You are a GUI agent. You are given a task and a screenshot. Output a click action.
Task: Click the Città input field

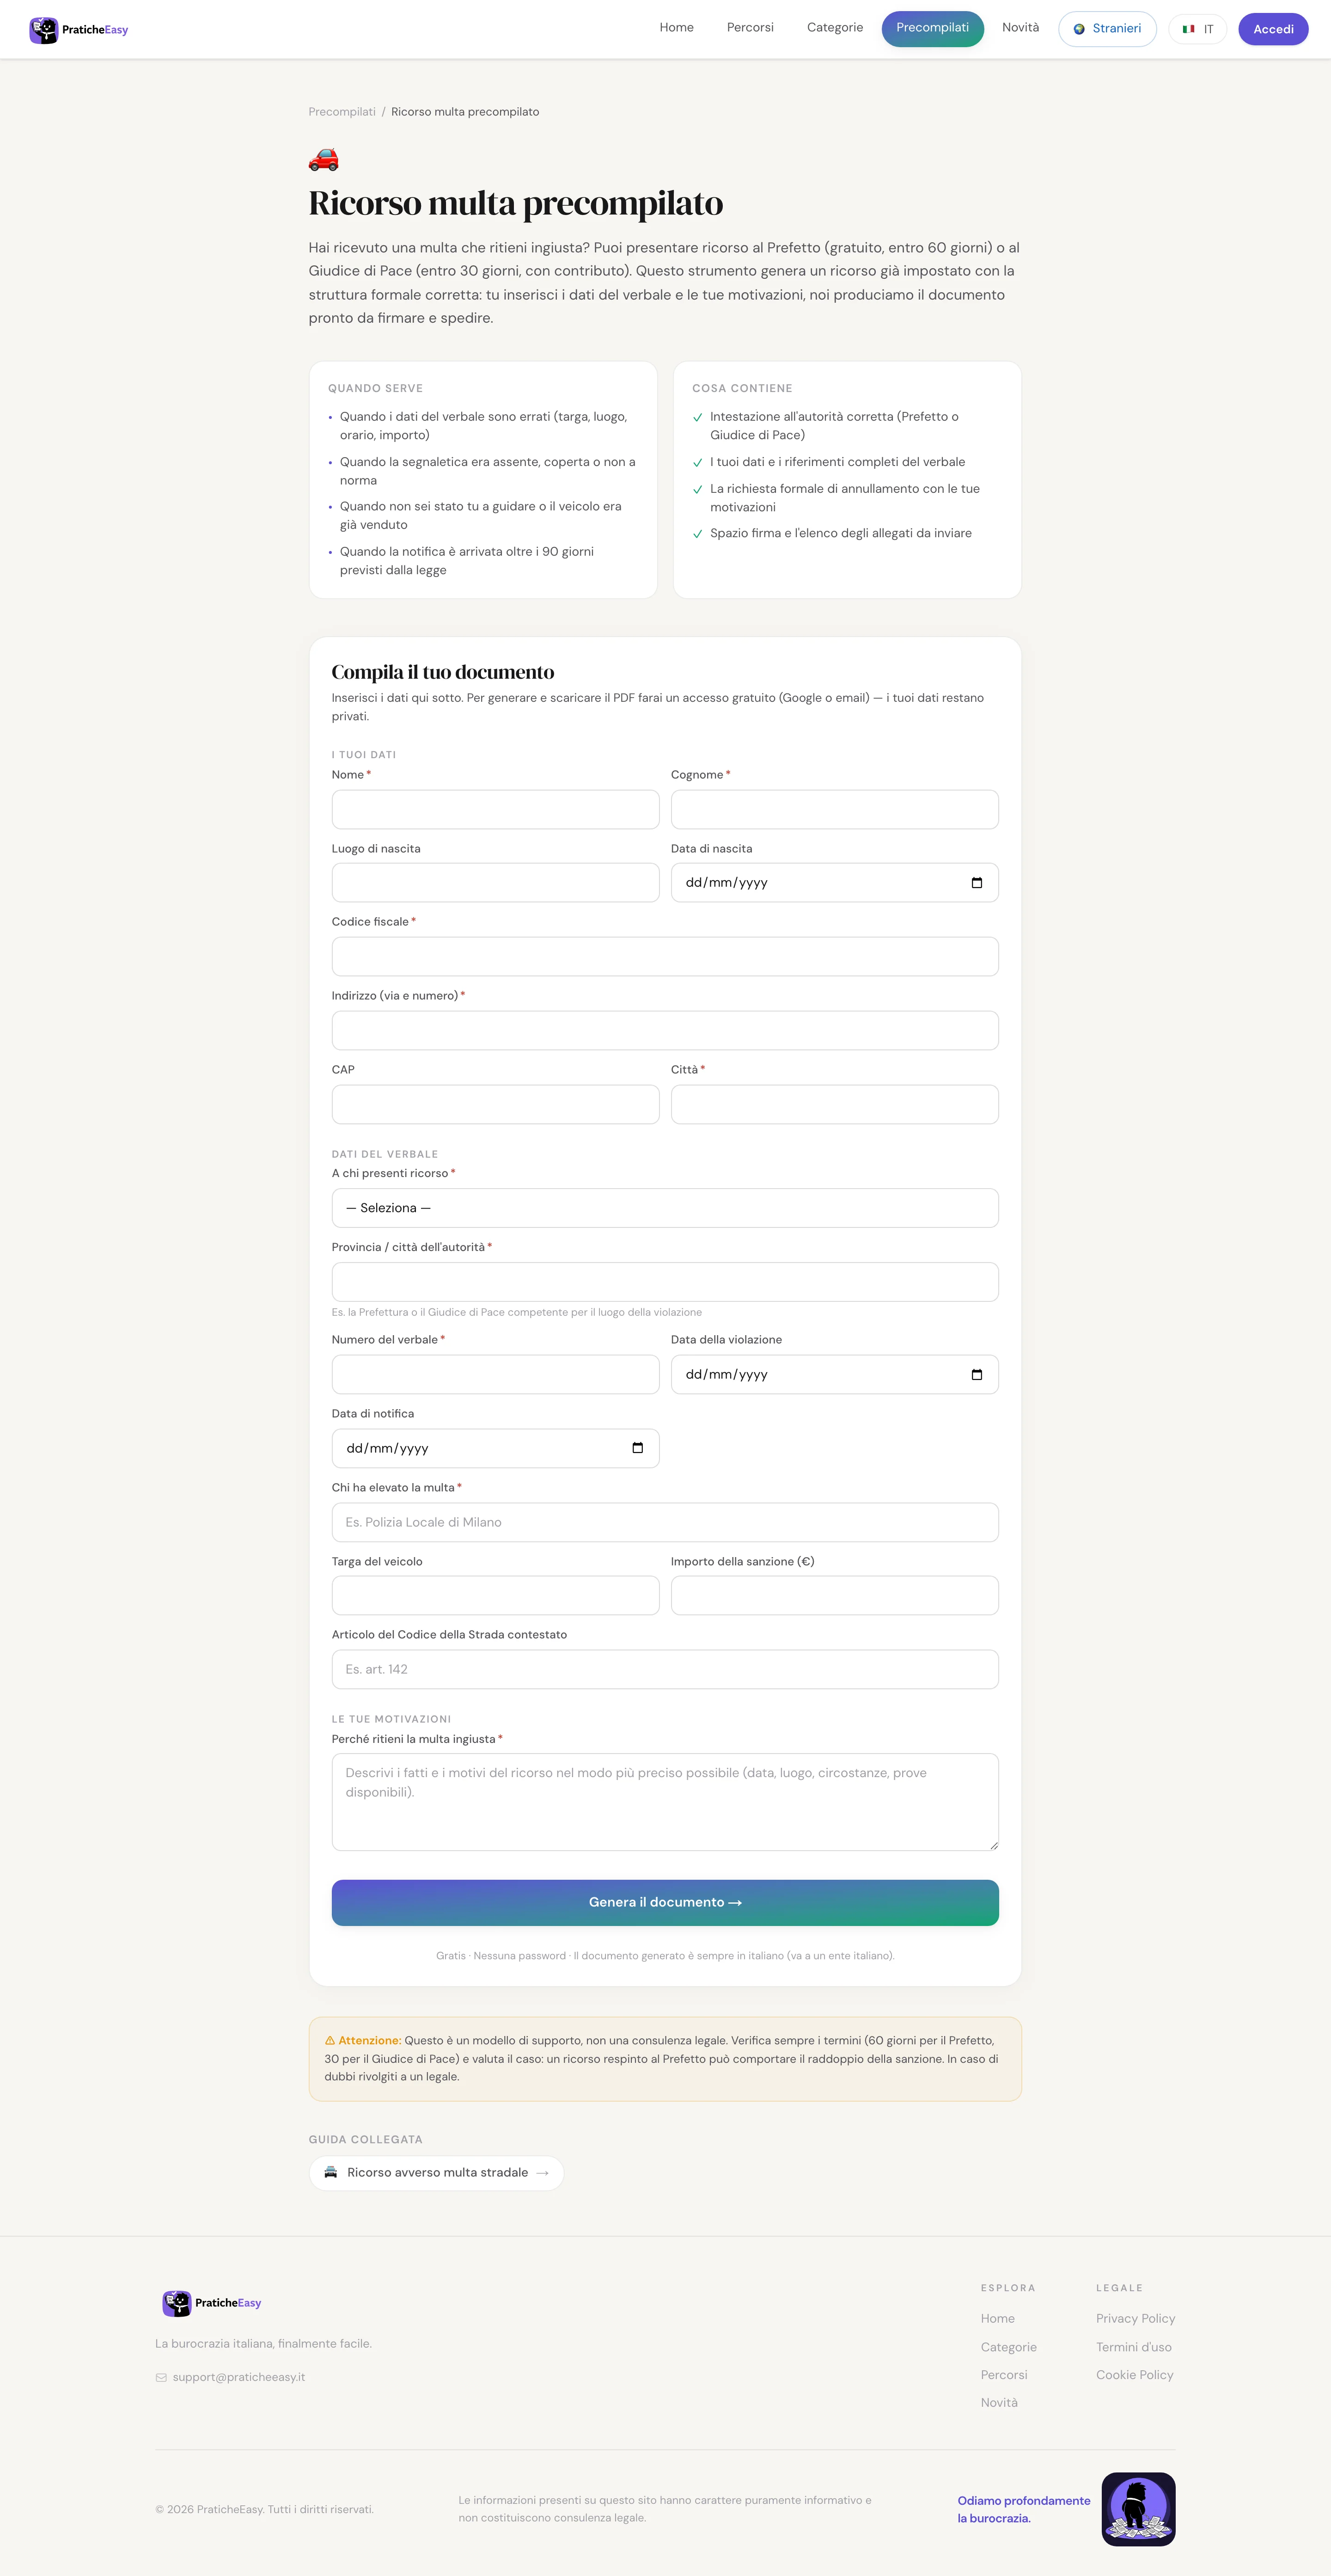[835, 1105]
